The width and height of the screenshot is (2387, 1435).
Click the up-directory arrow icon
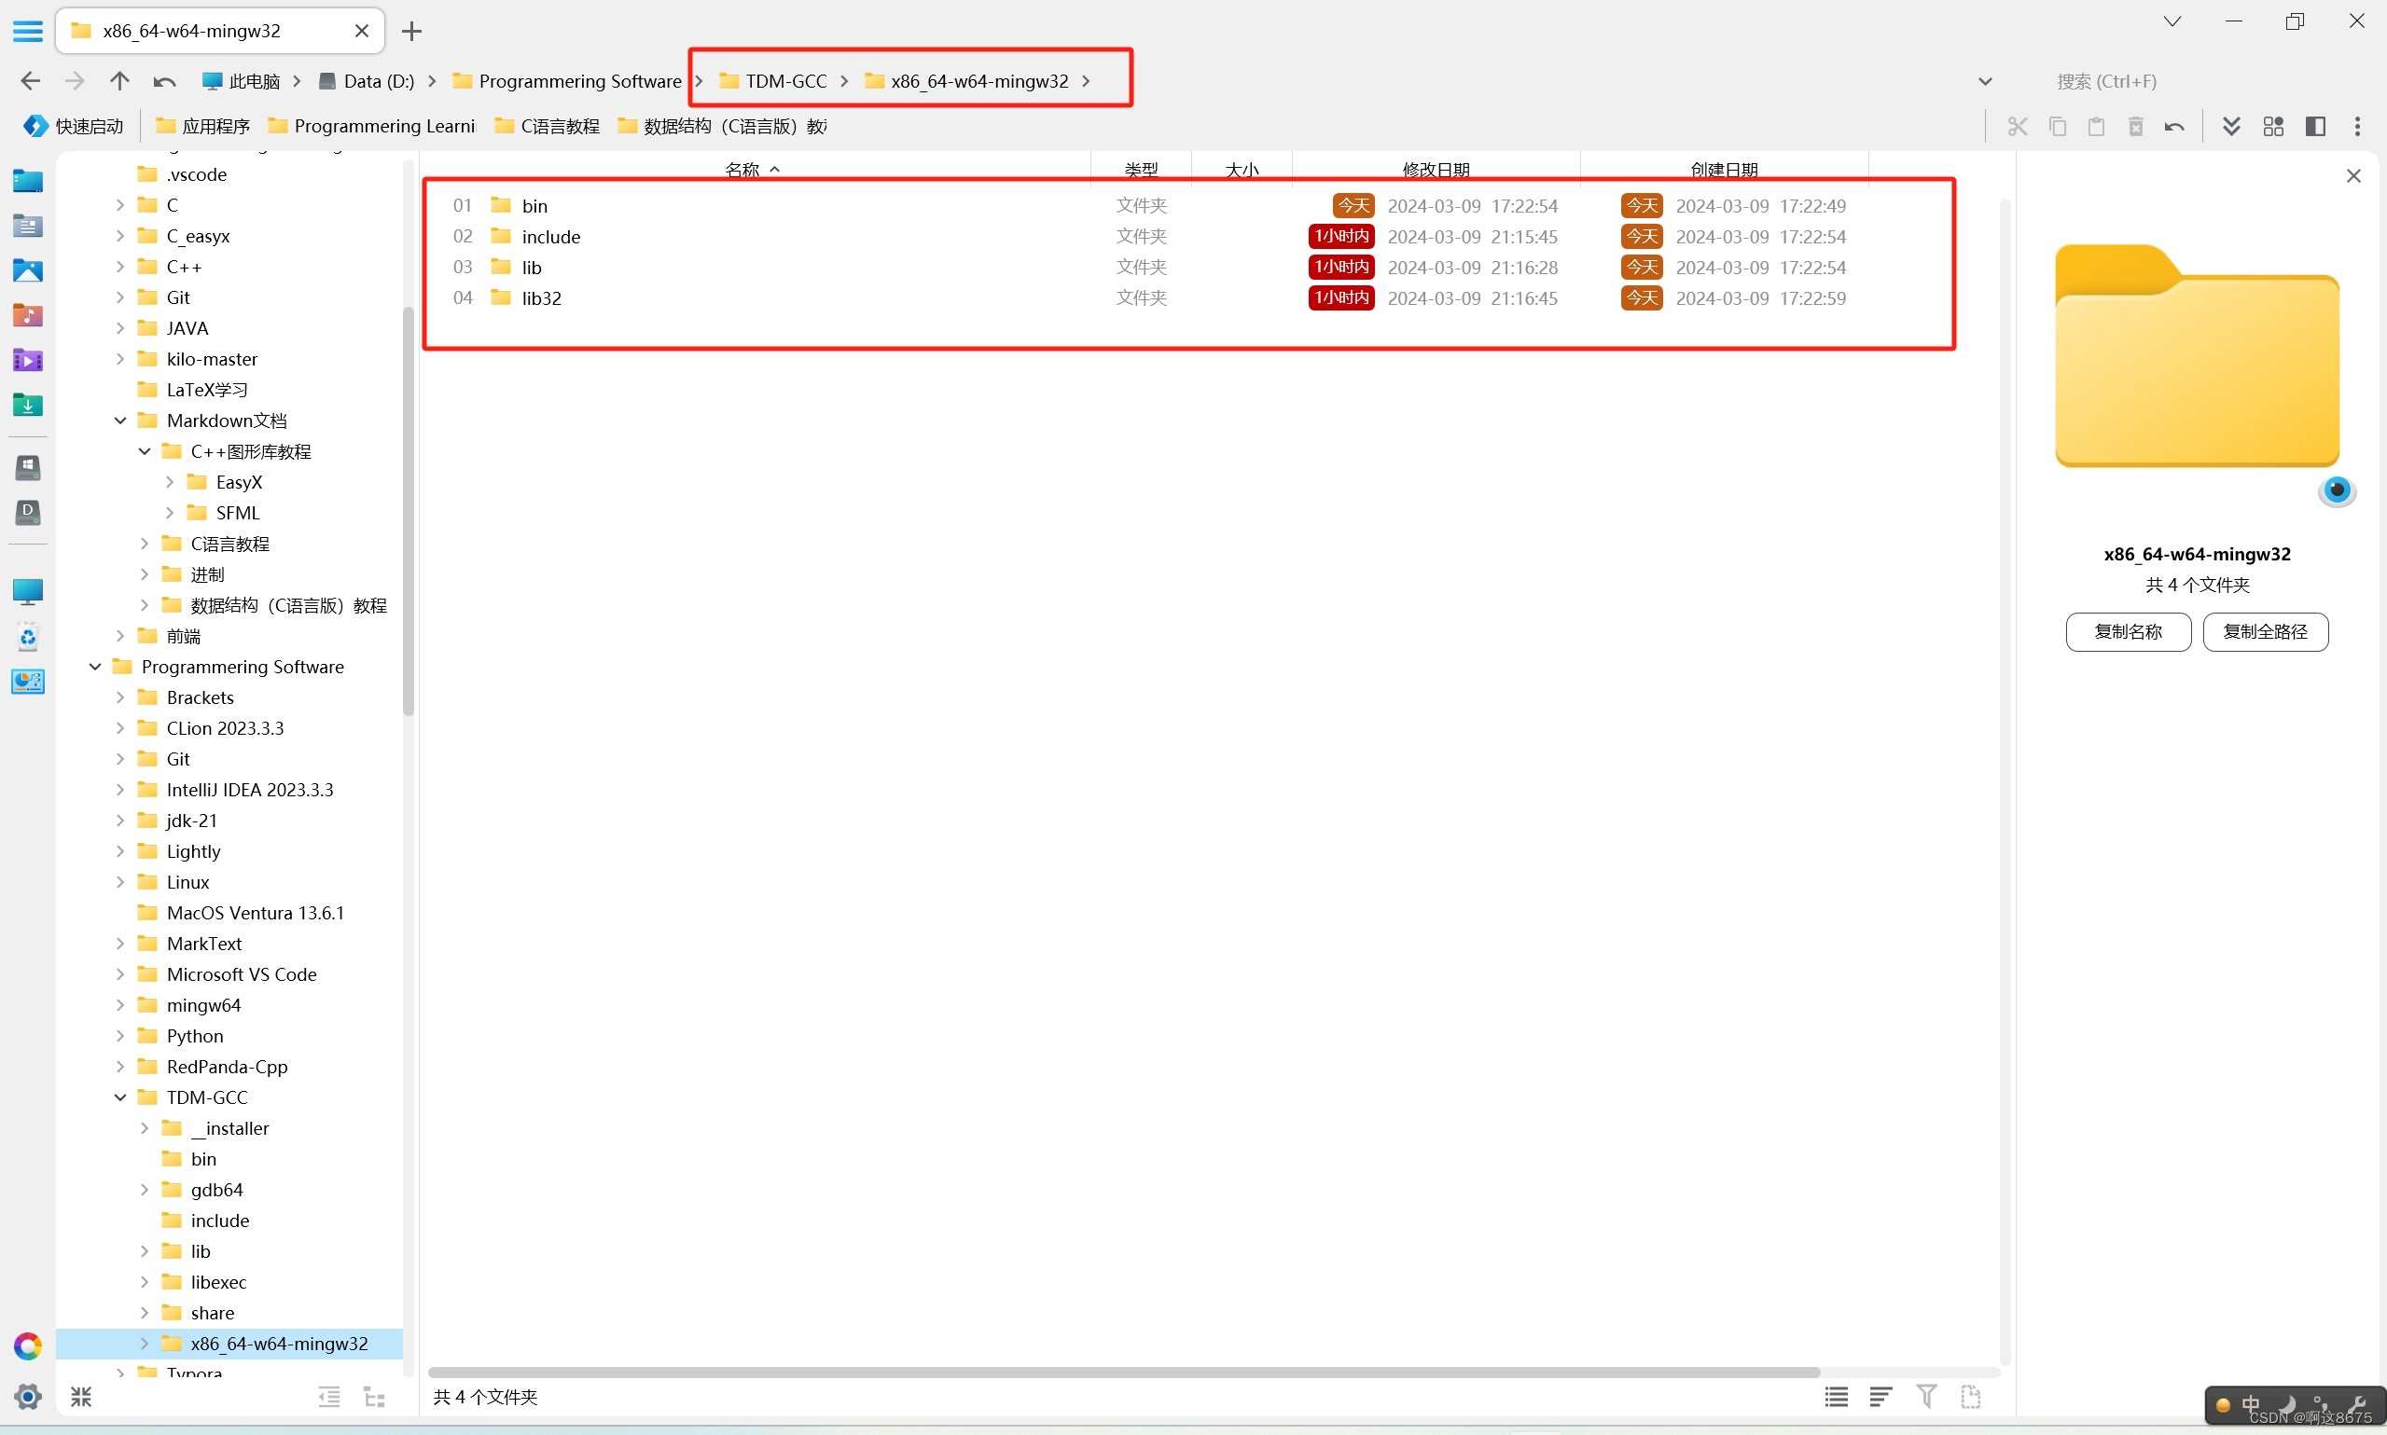tap(119, 81)
